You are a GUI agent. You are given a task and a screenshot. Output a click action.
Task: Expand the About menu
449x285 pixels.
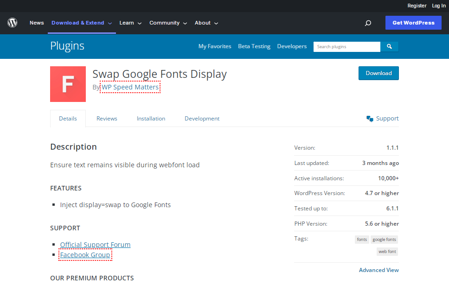[206, 23]
